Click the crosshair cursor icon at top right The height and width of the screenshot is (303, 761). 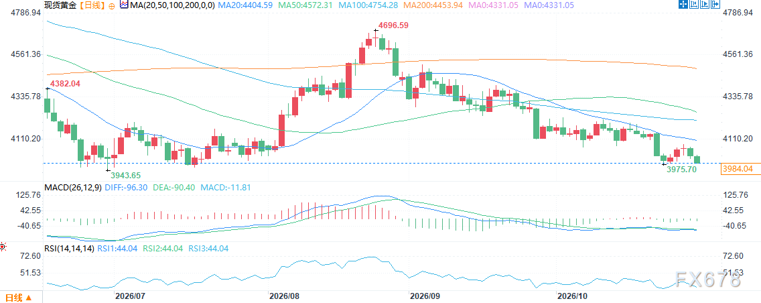(x=683, y=4)
